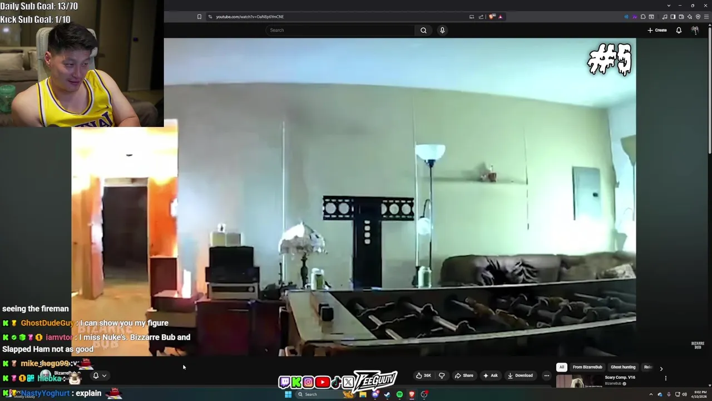The width and height of the screenshot is (712, 401).
Task: Open Discord from the taskbar
Action: (x=375, y=394)
